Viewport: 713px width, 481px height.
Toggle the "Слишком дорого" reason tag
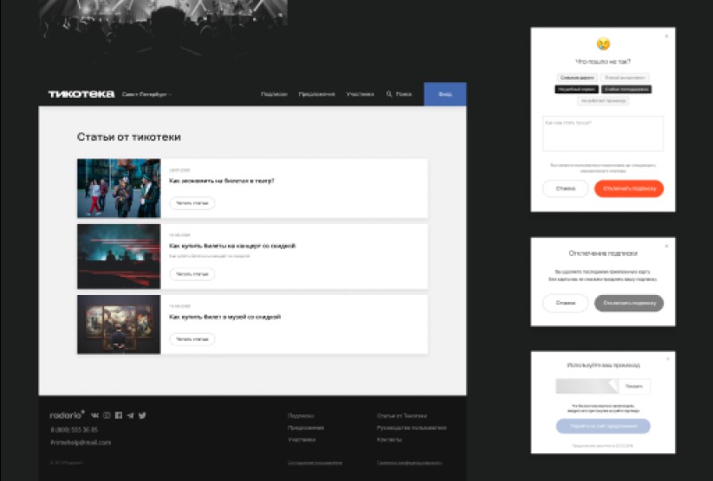[x=577, y=78]
